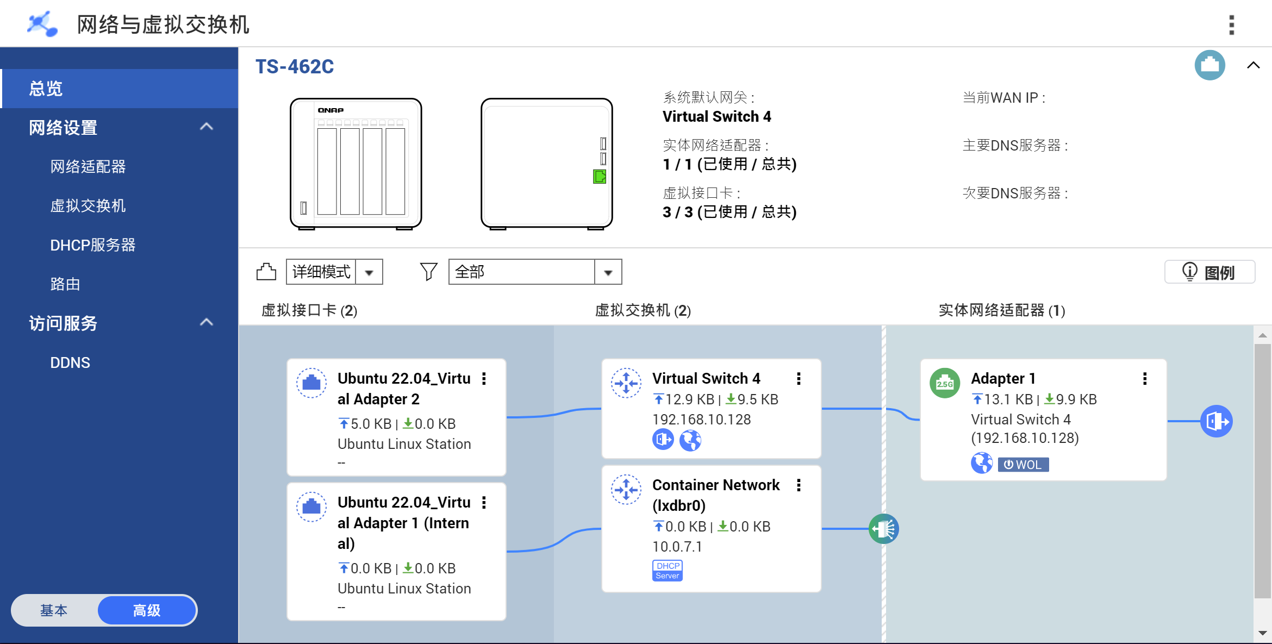The image size is (1272, 644).
Task: Open options menu for Ubuntu Virtual Adapter 2
Action: point(484,379)
